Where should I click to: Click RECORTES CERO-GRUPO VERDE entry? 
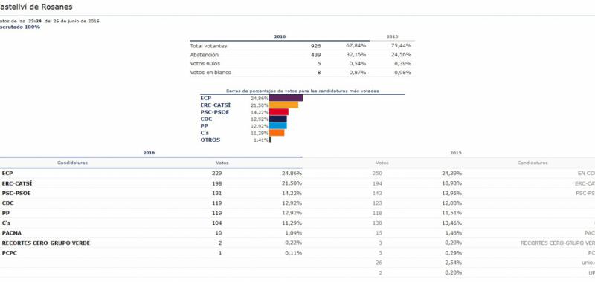[x=46, y=243]
